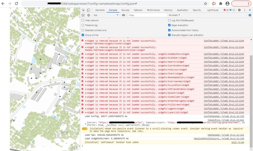Viewport: 253px width, 151px height.
Task: Click the red error count badge
Action: click(x=226, y=10)
